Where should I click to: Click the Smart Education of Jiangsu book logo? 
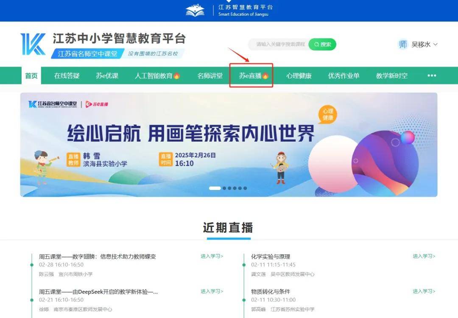pos(195,11)
